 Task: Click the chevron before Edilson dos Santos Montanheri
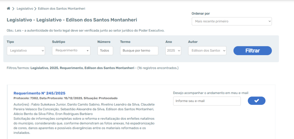coord(35,9)
